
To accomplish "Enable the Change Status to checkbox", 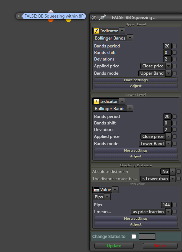I will click(x=134, y=237).
